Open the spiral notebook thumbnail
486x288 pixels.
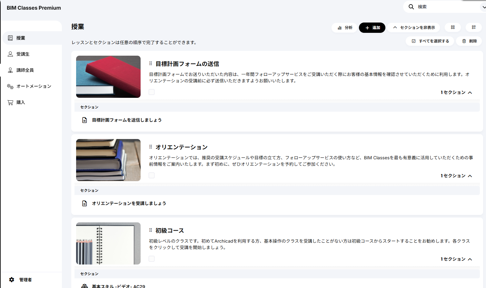pyautogui.click(x=108, y=243)
